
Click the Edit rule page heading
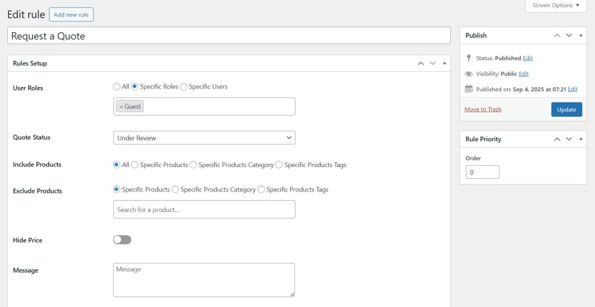click(26, 15)
